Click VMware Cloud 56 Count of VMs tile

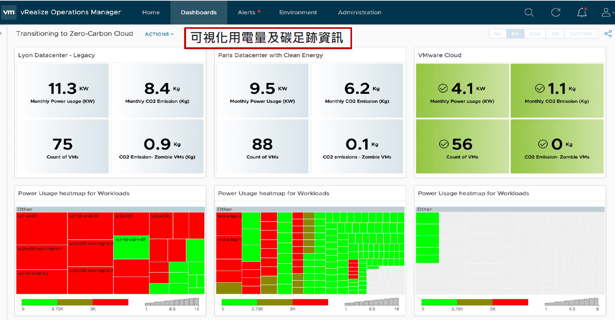pyautogui.click(x=462, y=146)
